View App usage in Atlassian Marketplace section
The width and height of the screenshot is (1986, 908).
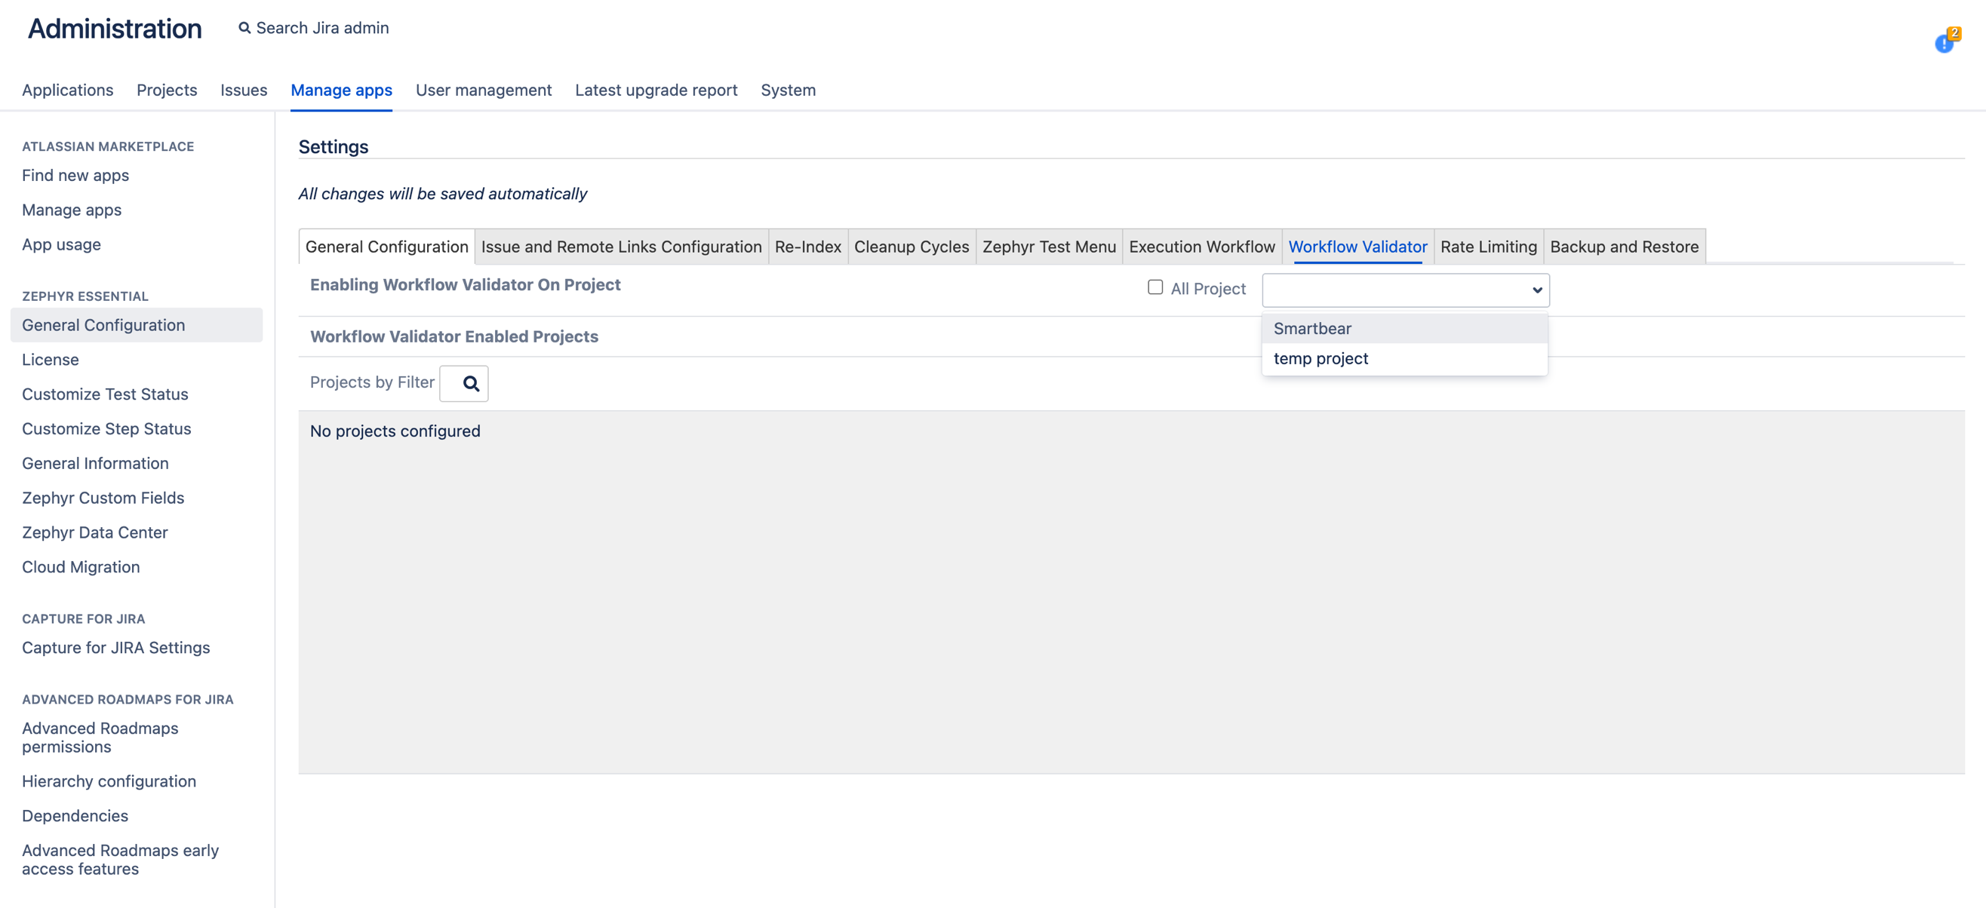pyautogui.click(x=61, y=244)
